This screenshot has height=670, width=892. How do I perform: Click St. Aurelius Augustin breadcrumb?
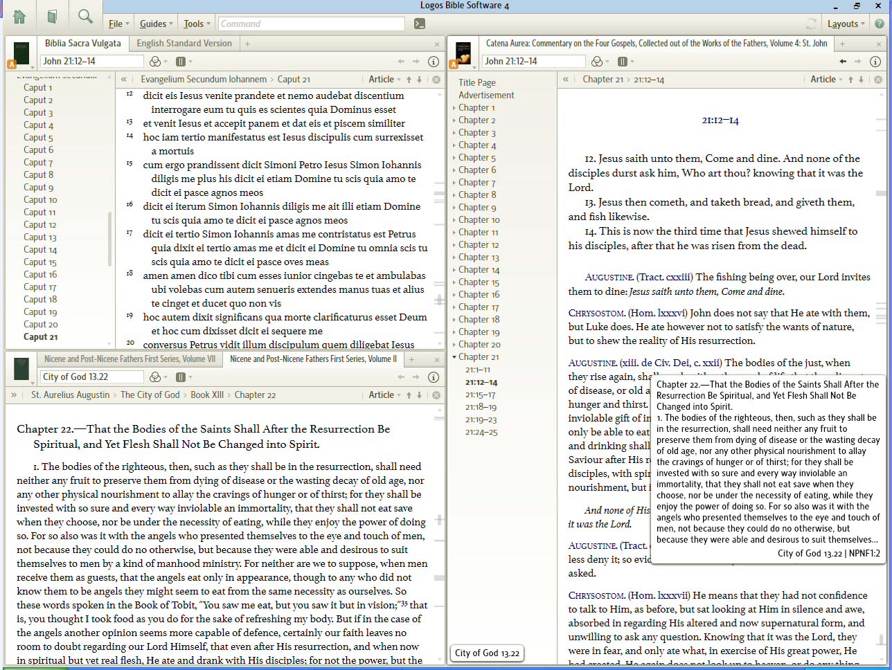(x=70, y=395)
